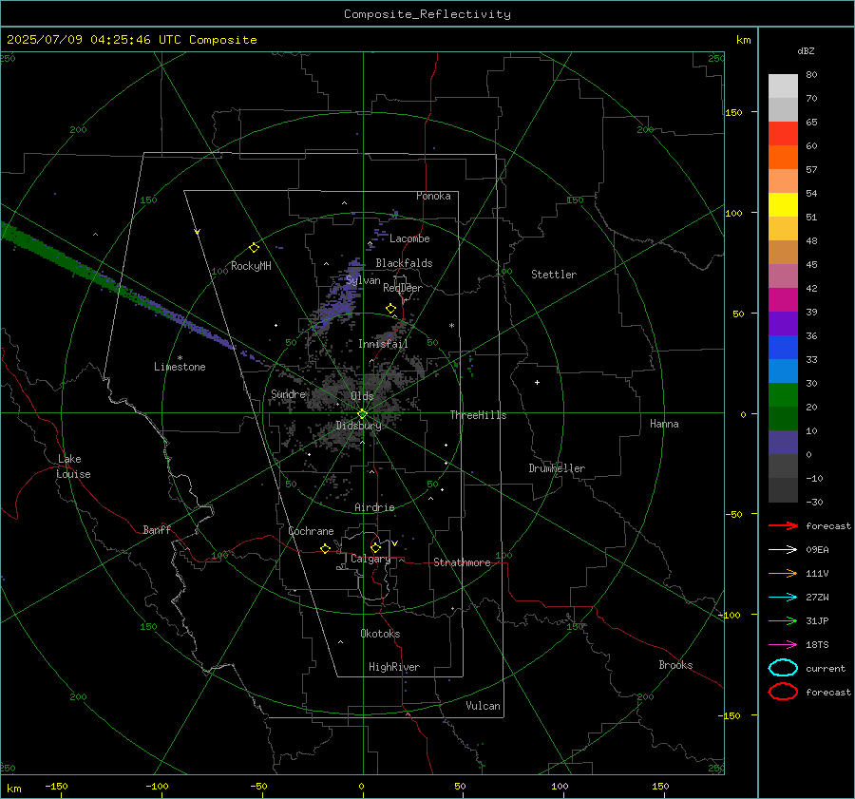855x799 pixels.
Task: Click the Sundre label
Action: coord(288,393)
